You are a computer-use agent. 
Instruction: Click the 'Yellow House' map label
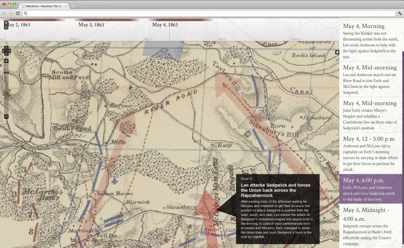click(115, 194)
